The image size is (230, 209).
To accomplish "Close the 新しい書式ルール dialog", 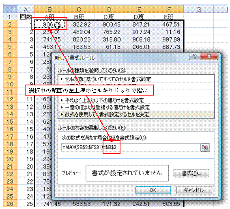I will [x=209, y=57].
